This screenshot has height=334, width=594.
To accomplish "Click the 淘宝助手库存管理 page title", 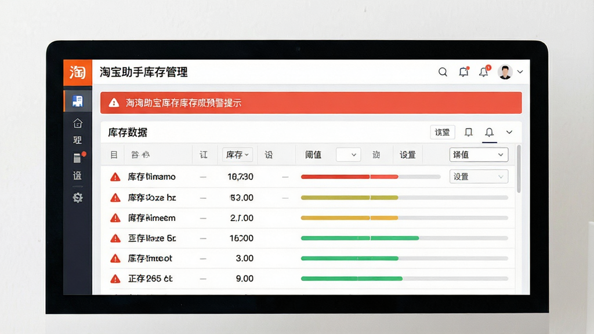I will pos(144,72).
